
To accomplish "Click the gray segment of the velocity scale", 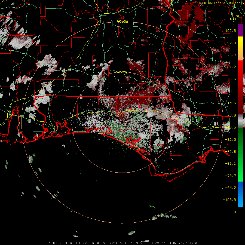I will (240, 121).
